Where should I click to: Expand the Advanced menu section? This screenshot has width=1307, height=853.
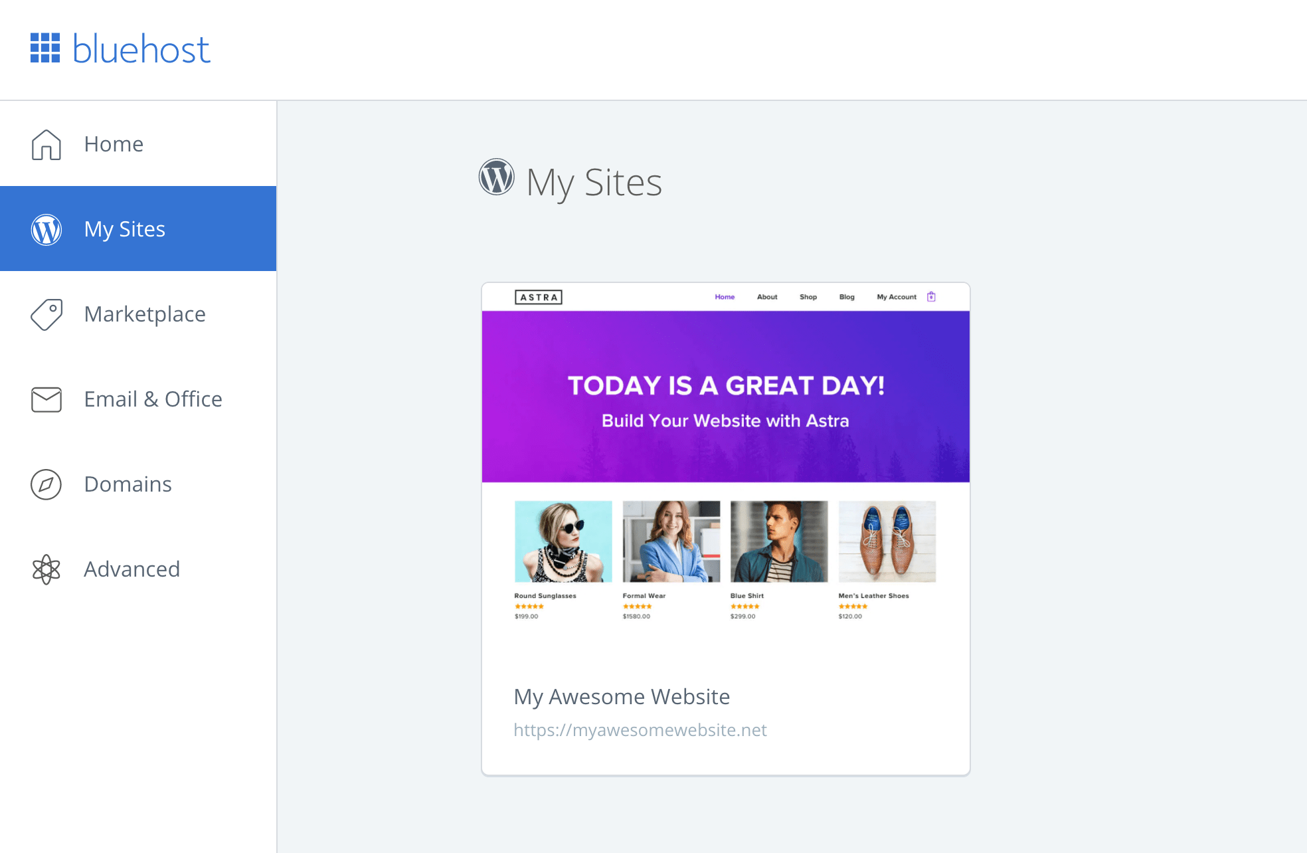[x=131, y=569]
